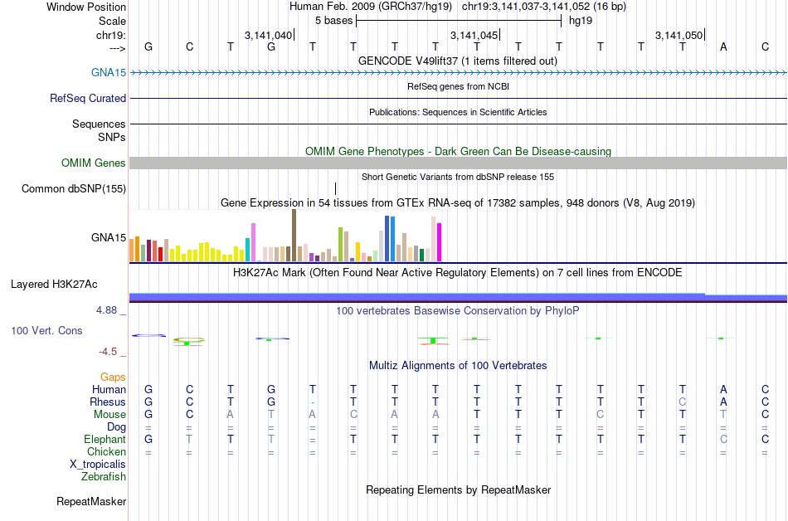Click the Elephant species label

[x=105, y=439]
